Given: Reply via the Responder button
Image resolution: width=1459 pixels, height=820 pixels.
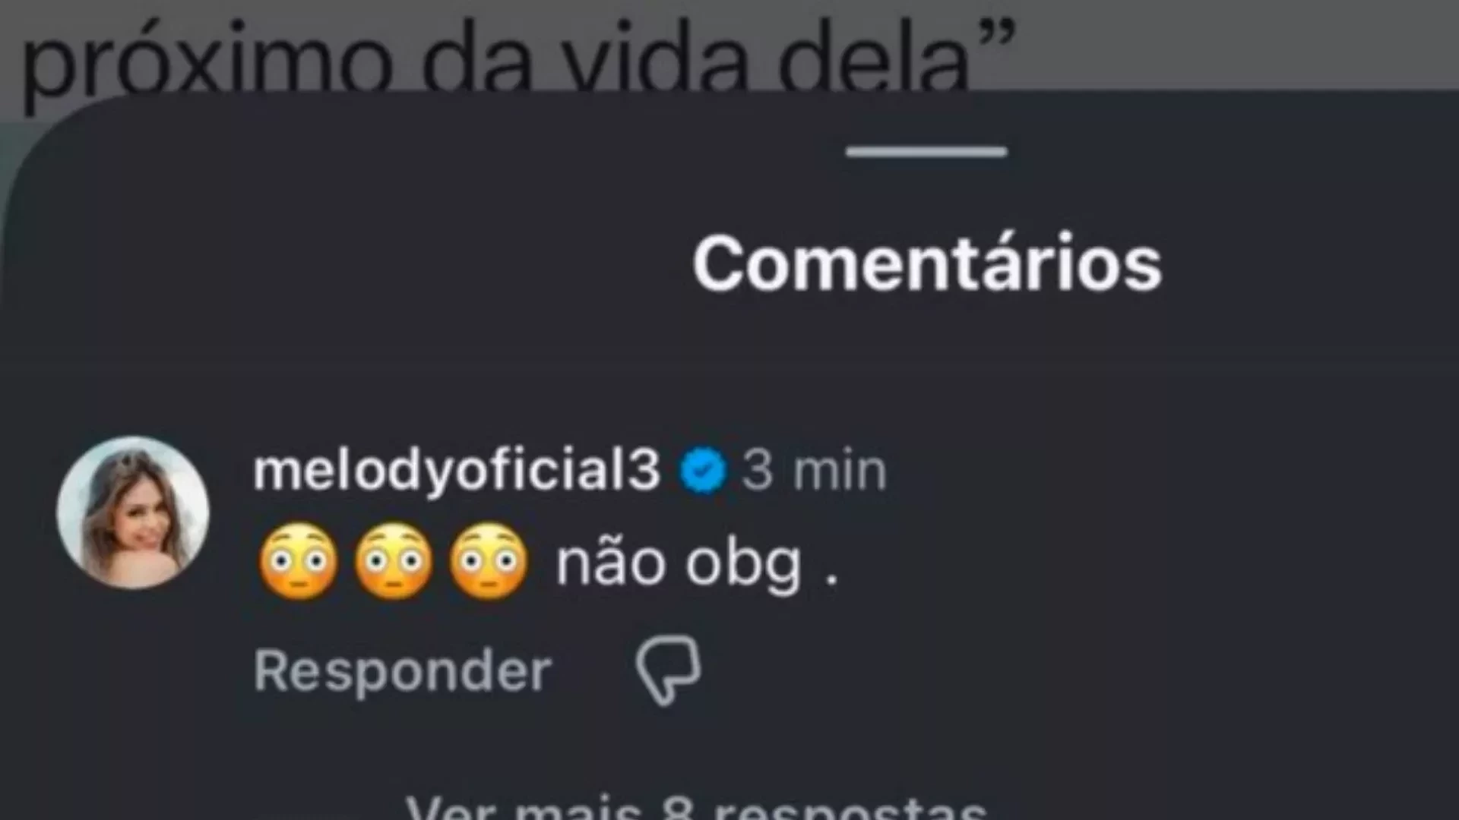Looking at the screenshot, I should tap(403, 671).
